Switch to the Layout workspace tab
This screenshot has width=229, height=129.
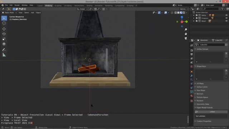tap(40, 6)
